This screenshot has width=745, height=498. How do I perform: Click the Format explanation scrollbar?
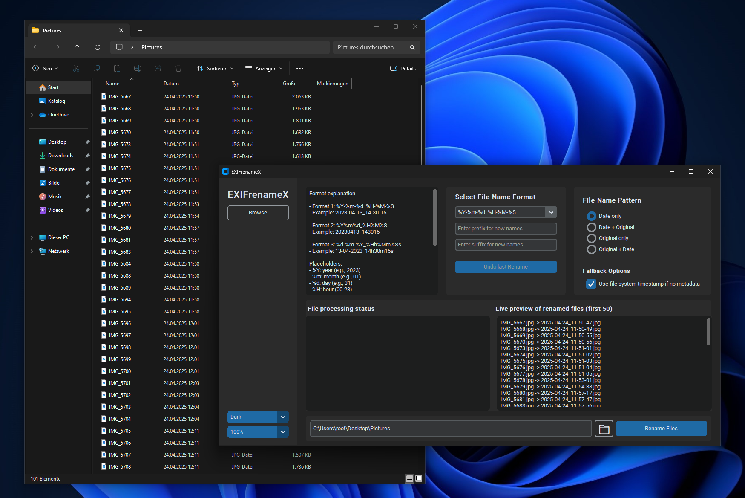tap(434, 217)
